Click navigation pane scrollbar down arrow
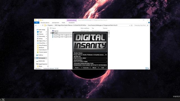Screen dimensions: 180x101 click(48, 66)
